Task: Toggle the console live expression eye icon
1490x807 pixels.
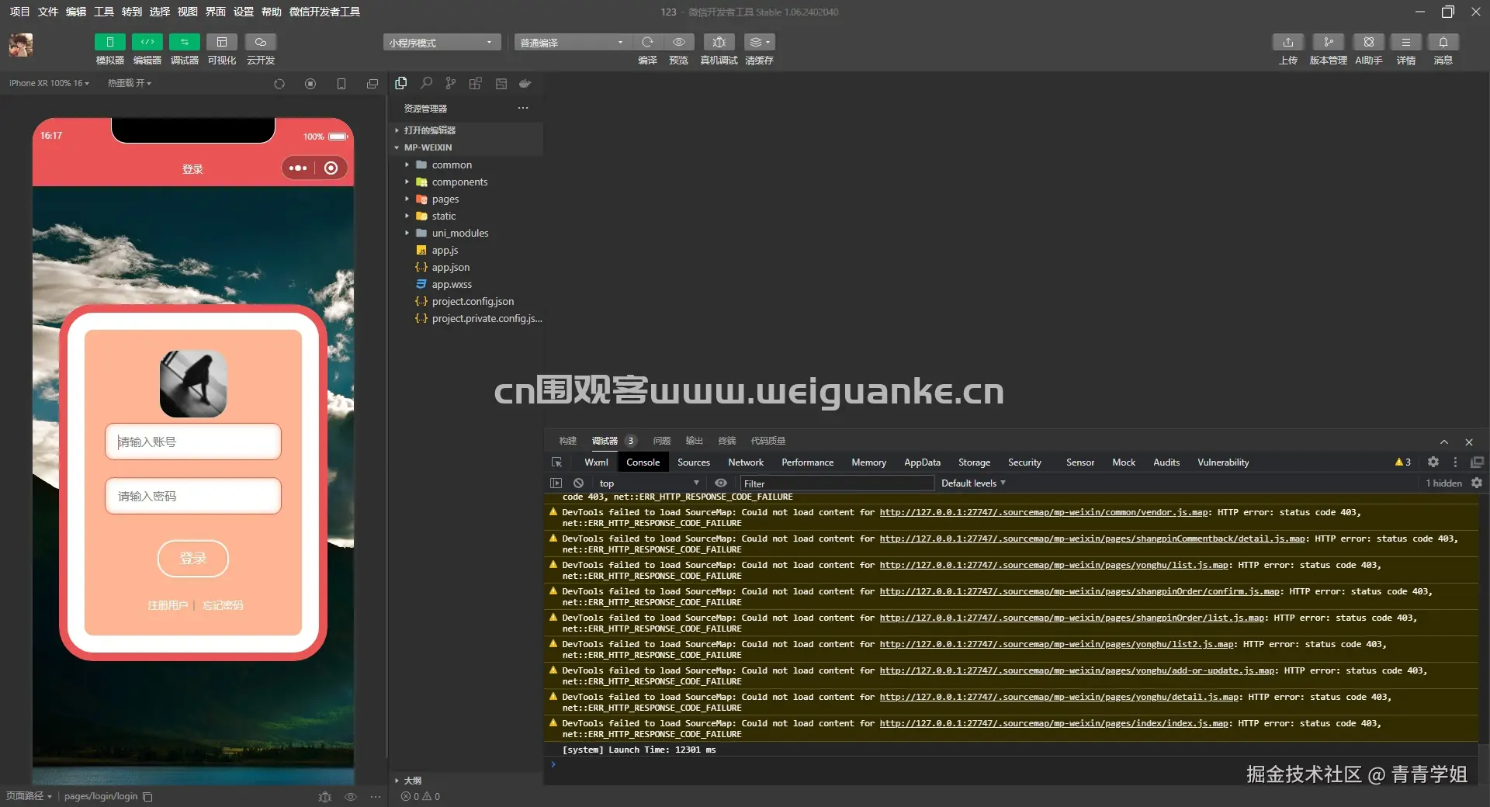Action: 721,483
